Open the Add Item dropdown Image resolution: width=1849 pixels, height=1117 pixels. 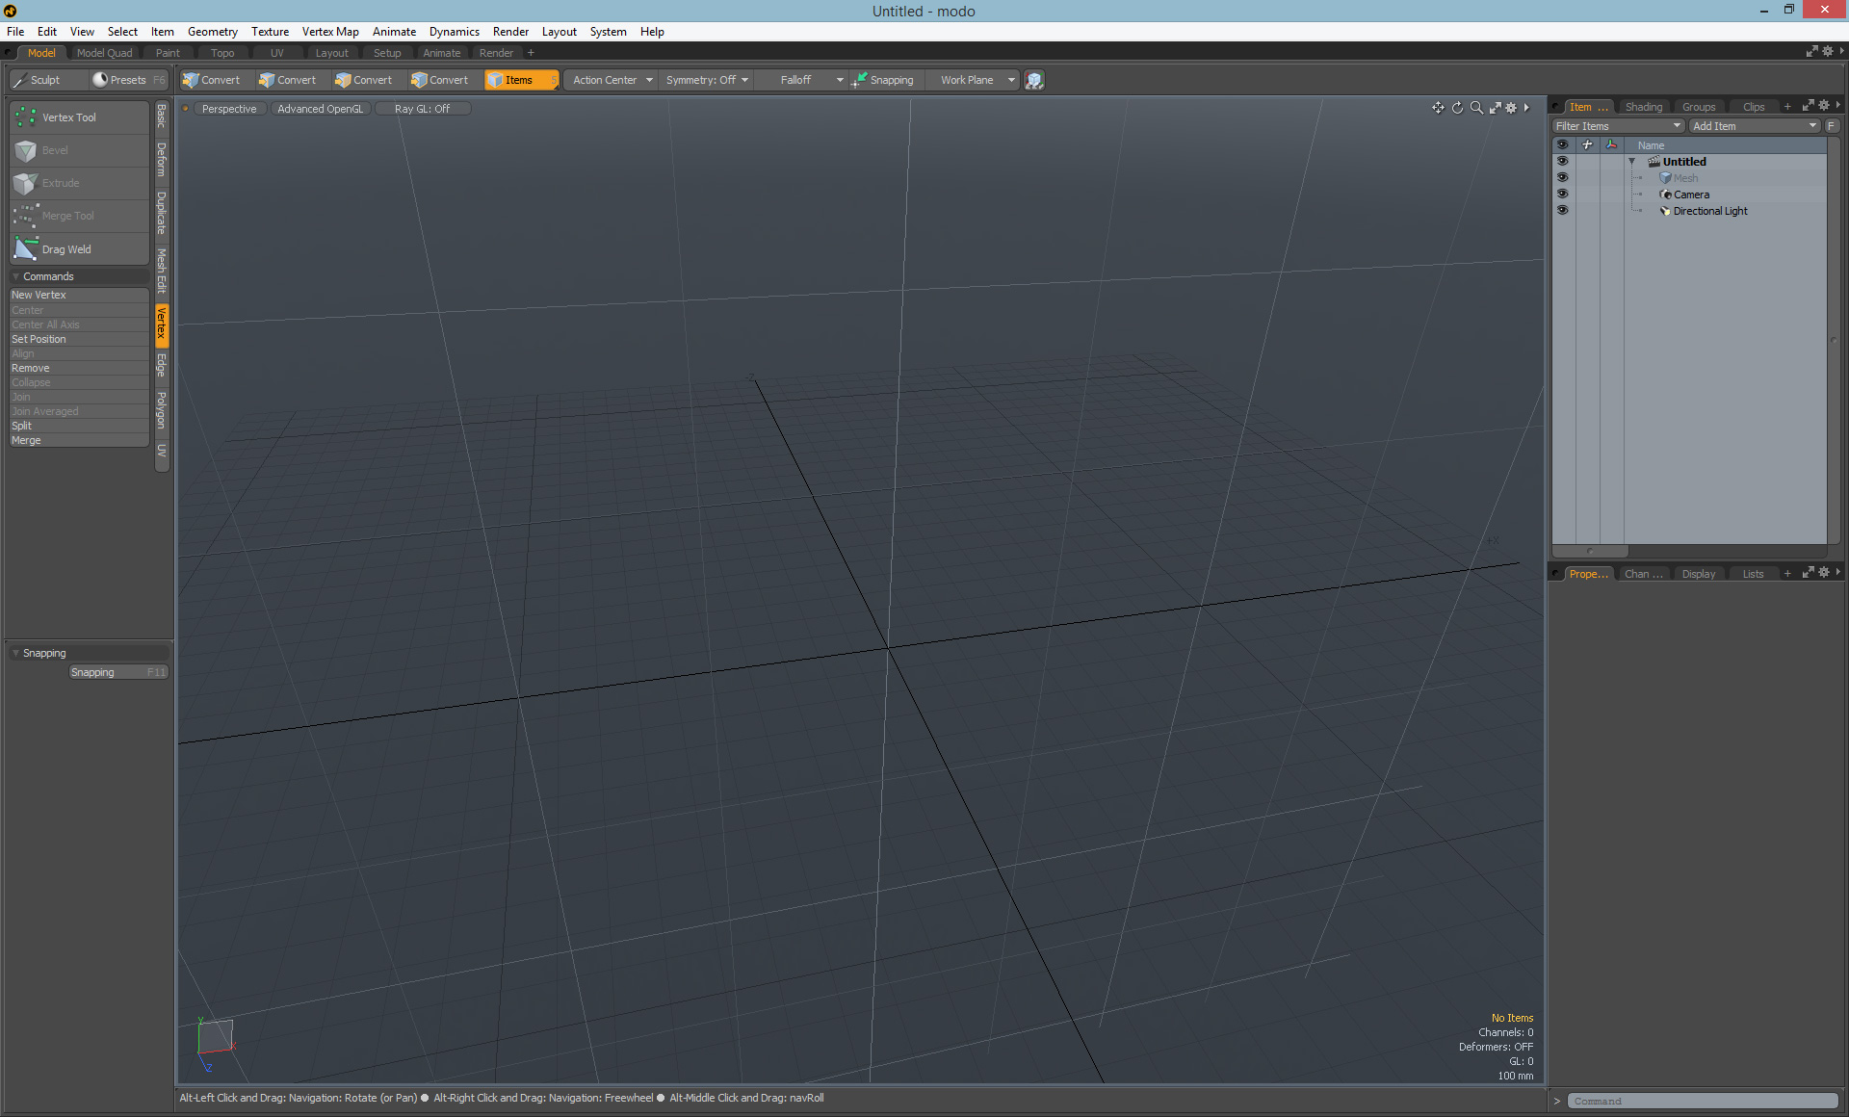pyautogui.click(x=1754, y=126)
